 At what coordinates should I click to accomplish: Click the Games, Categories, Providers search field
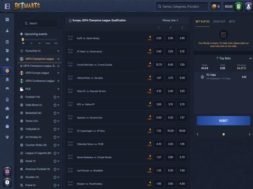coord(182,6)
